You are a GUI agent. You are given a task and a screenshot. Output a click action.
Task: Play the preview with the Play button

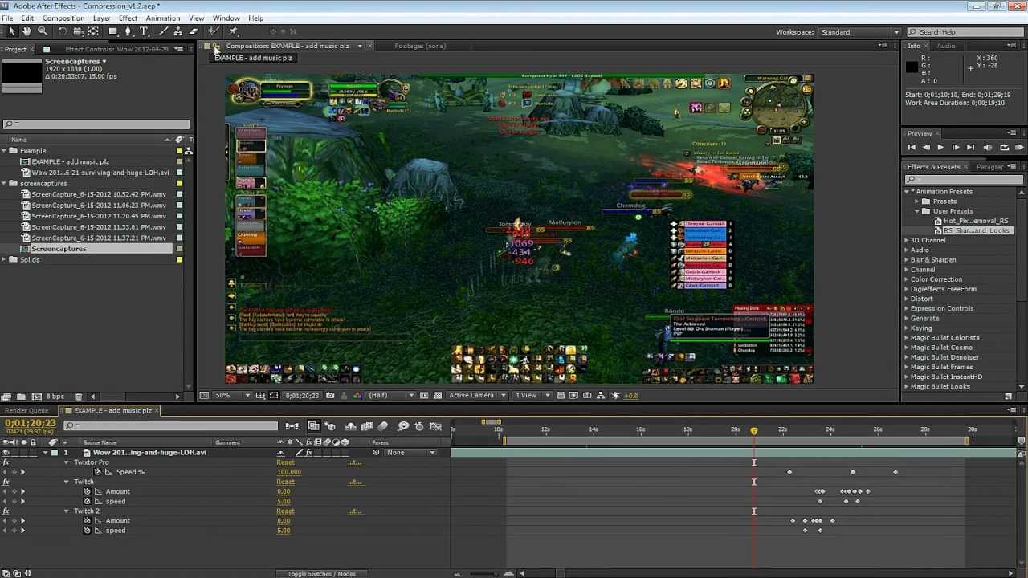coord(940,148)
